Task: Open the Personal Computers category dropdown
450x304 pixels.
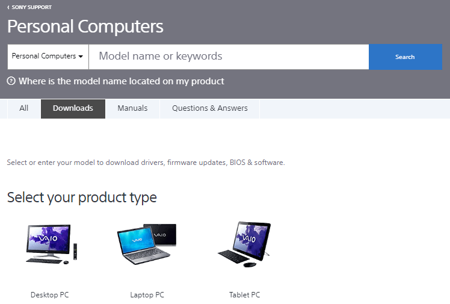Action: click(x=48, y=57)
